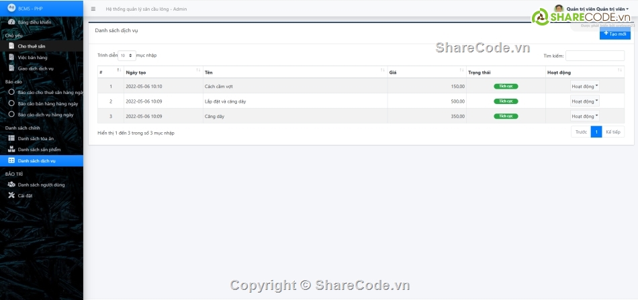Screen dimensions: 638x300
Task: Click the Cài đặt tools icon
Action: pos(11,195)
